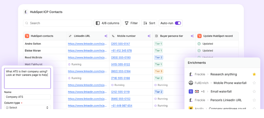
Task: Click the select icon in Buyer persona tier header
Action: (156, 36)
